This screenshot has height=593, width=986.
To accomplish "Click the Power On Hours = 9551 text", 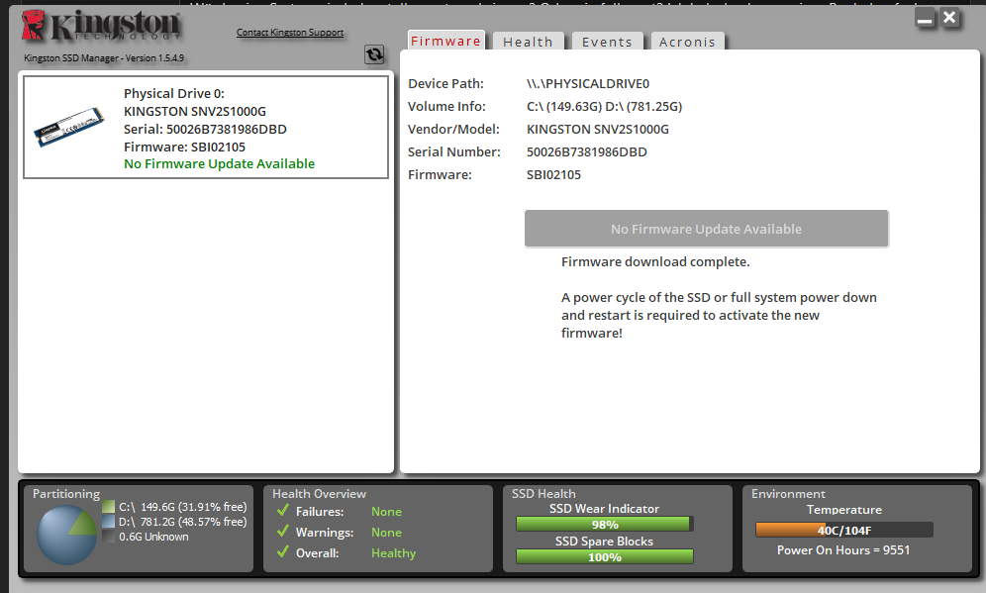I will coord(843,550).
